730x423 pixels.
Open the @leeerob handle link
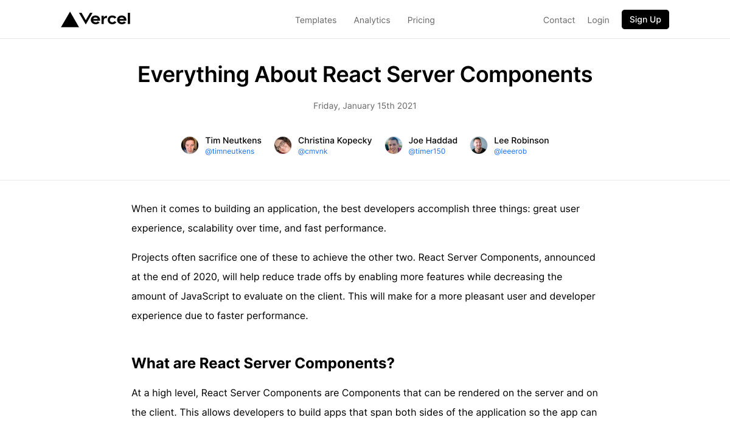coord(510,151)
